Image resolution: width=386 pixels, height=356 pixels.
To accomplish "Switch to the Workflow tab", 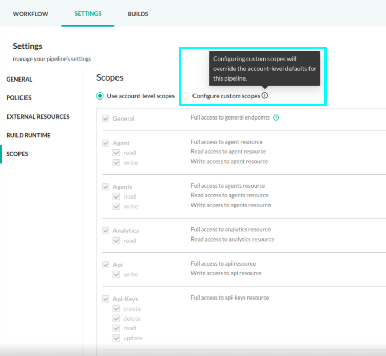I will click(x=30, y=14).
